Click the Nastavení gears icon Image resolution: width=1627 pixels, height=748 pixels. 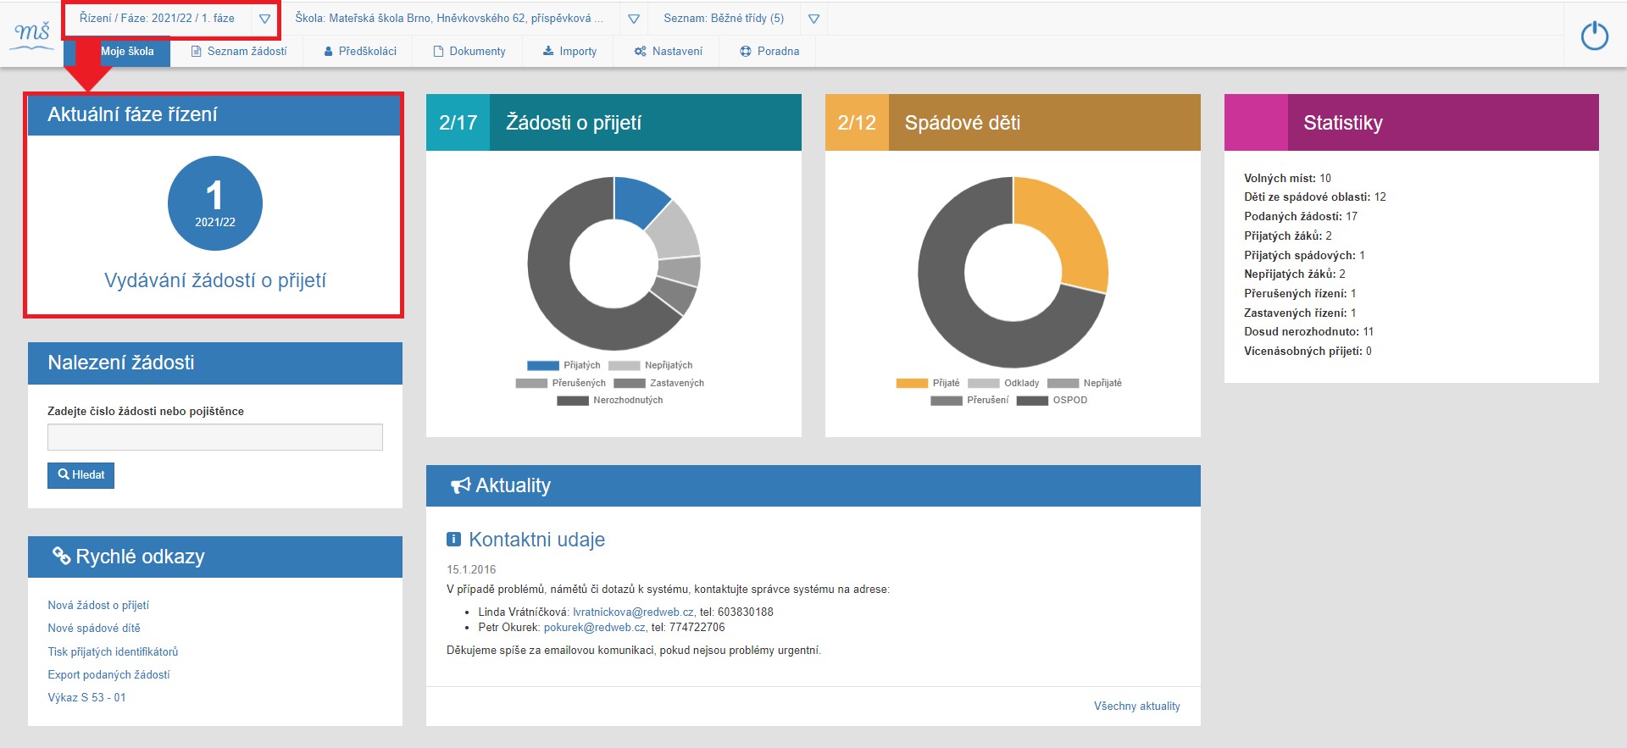(x=640, y=52)
